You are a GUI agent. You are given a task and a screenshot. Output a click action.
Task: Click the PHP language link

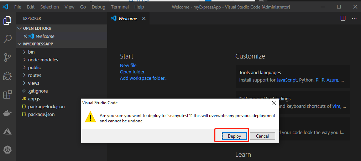[320, 80]
